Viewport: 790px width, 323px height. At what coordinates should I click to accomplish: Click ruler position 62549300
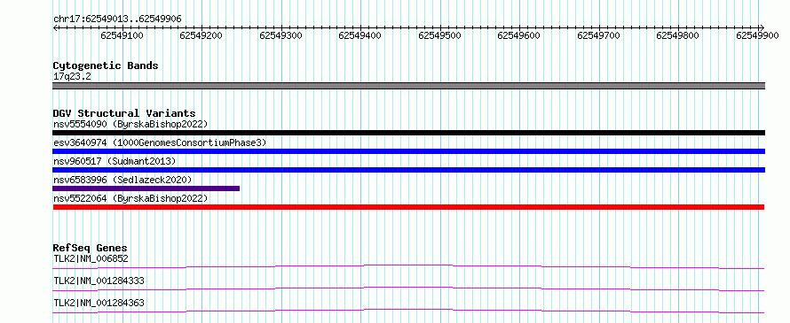pos(280,35)
